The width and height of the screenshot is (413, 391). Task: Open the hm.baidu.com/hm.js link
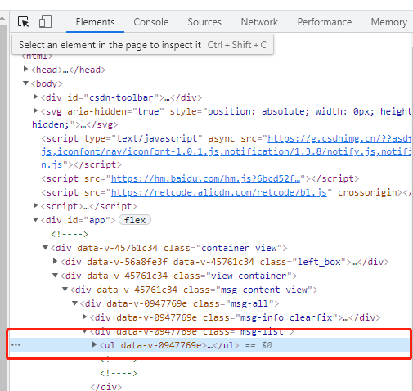(205, 178)
